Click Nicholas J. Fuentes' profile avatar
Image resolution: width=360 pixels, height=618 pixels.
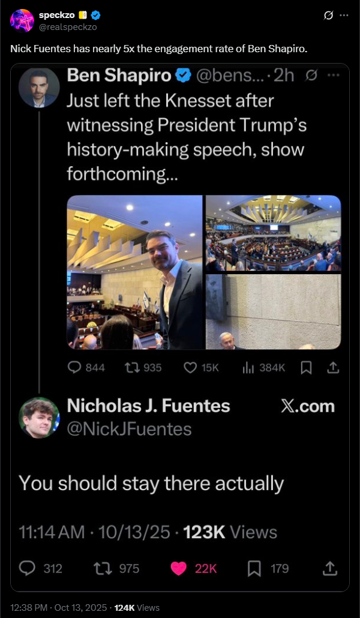pyautogui.click(x=39, y=418)
